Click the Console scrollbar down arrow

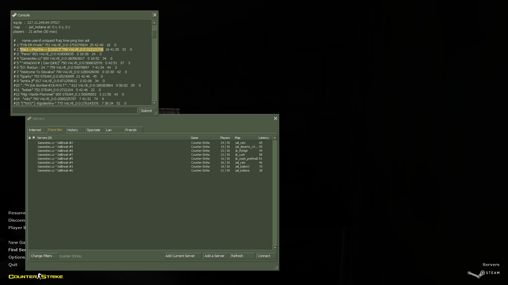point(154,103)
